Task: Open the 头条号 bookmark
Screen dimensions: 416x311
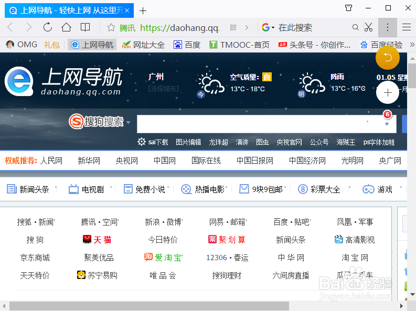Action: click(x=314, y=45)
